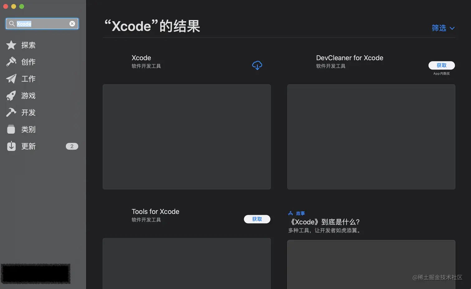Open the 游戏 section
471x289 pixels.
[28, 96]
